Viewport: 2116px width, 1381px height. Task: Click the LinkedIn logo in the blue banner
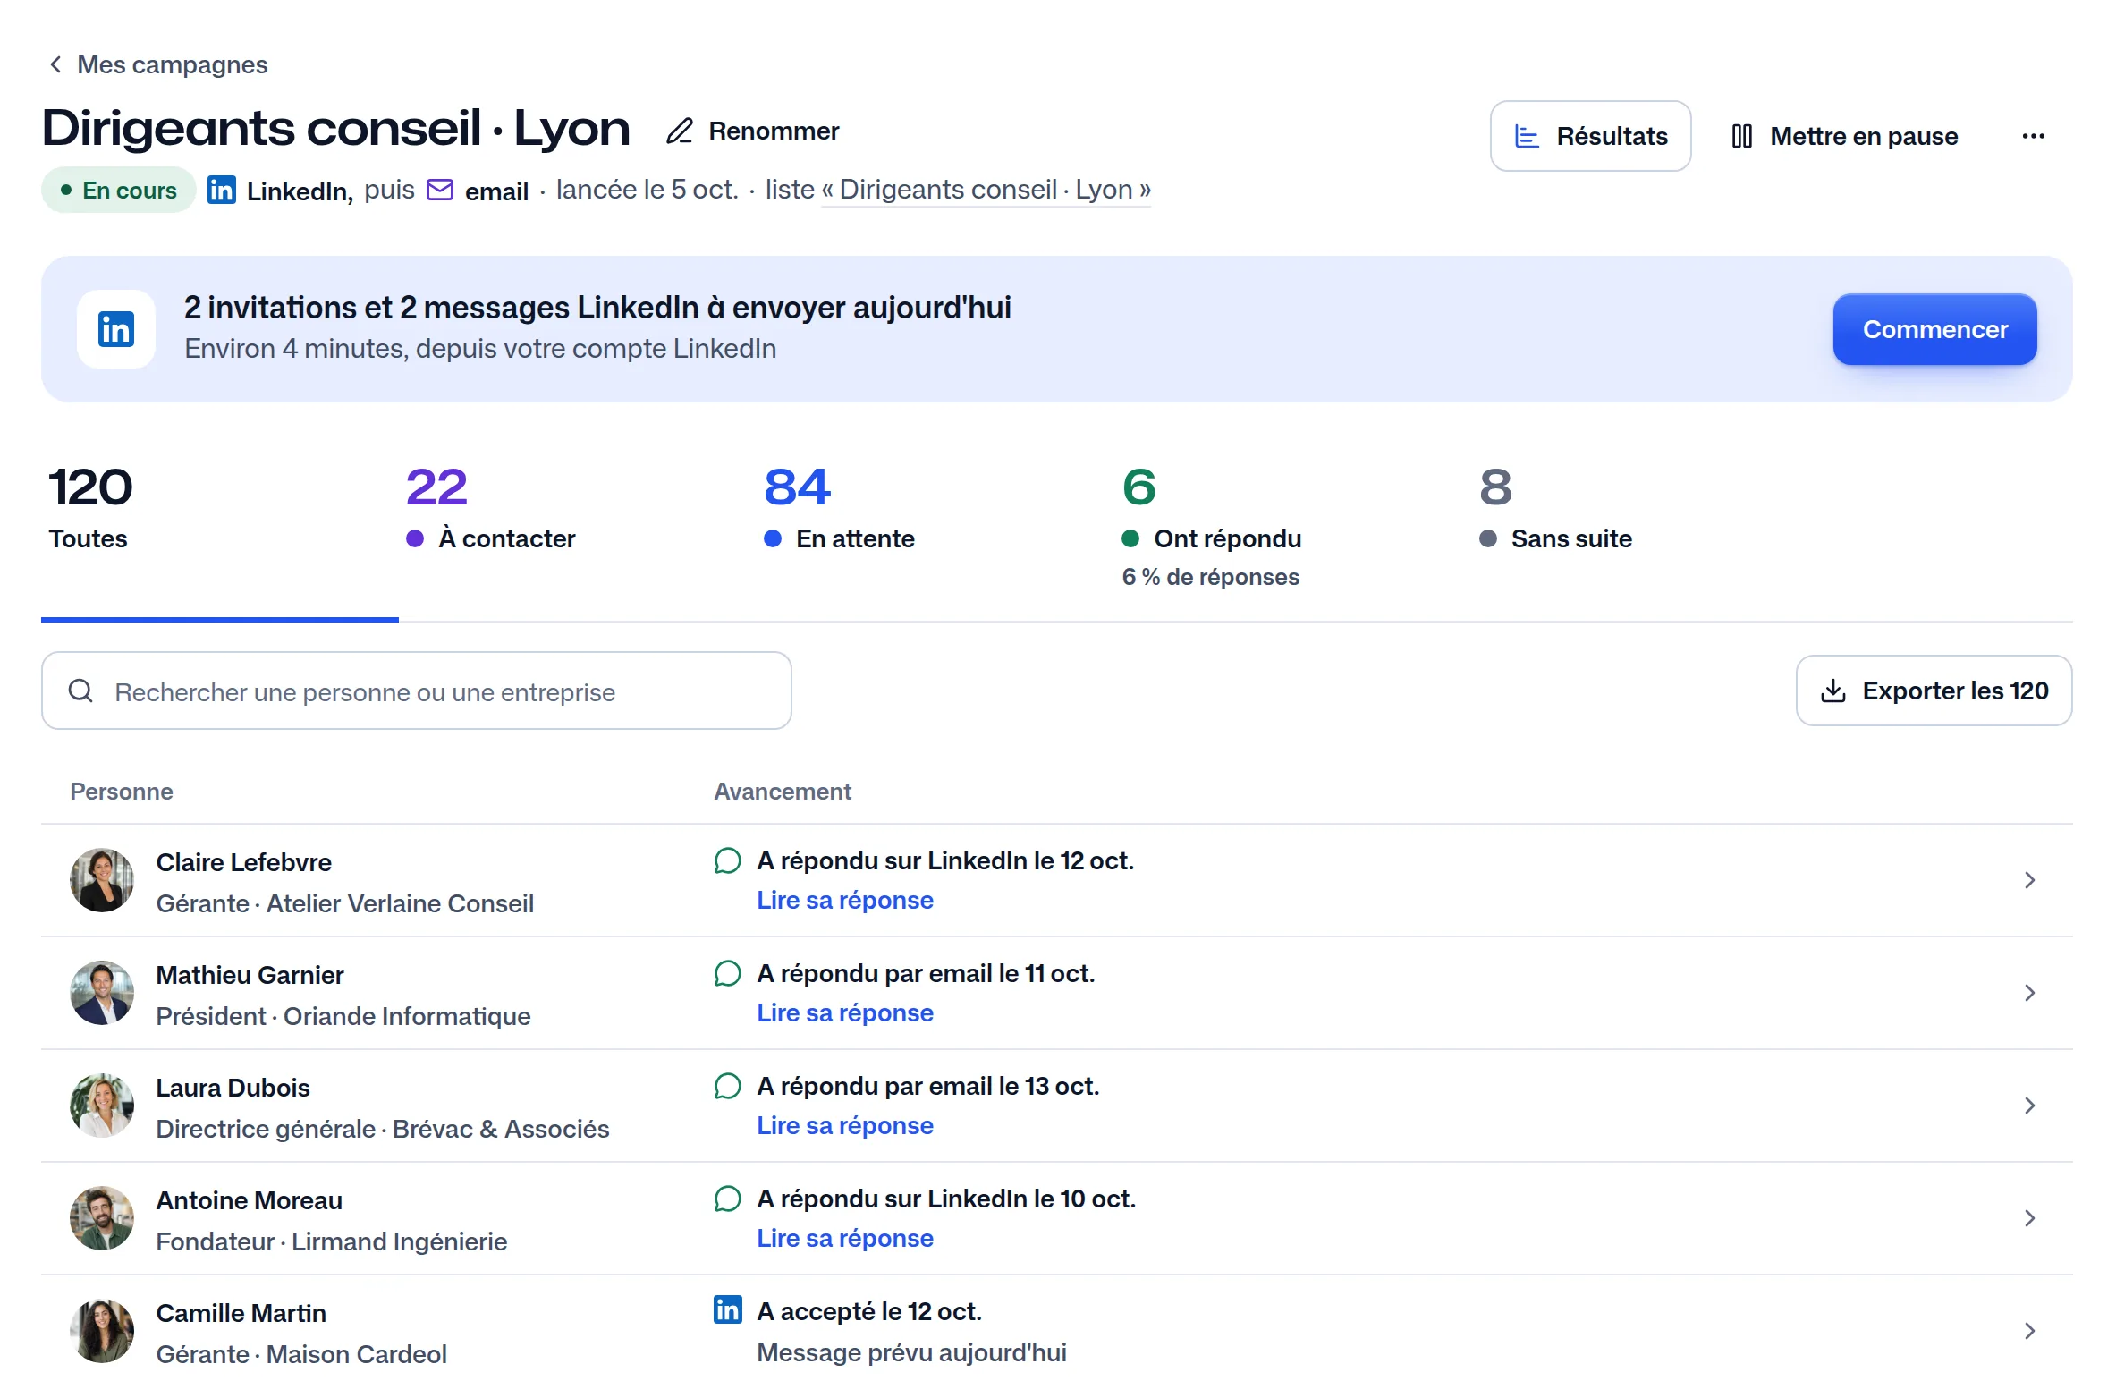(116, 329)
